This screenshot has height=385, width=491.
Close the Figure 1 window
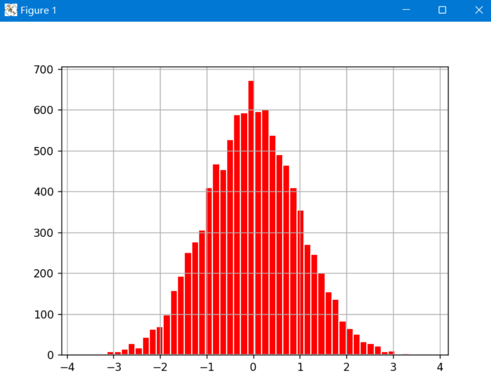[x=479, y=10]
